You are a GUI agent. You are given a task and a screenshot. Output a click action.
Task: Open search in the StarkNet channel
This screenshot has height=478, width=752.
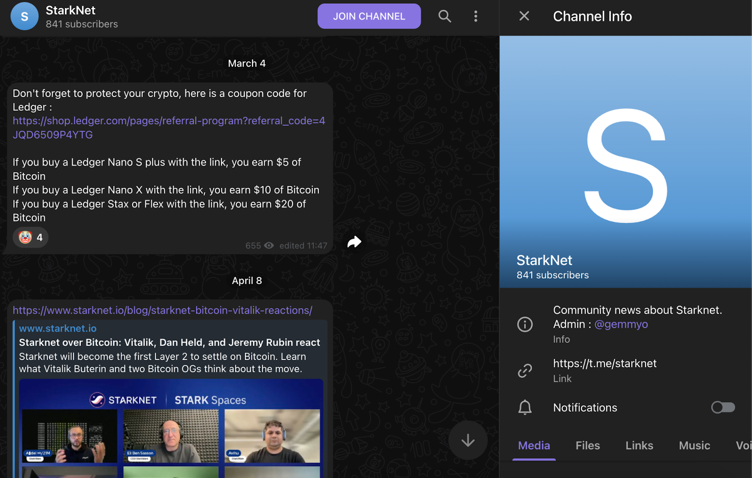tap(444, 16)
